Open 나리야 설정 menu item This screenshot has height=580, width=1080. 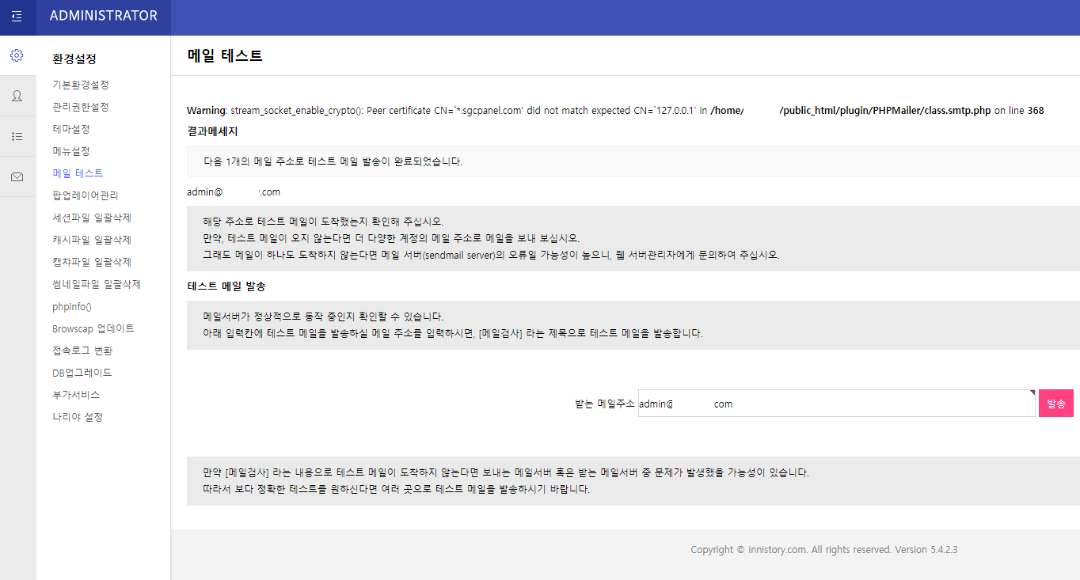pyautogui.click(x=77, y=417)
